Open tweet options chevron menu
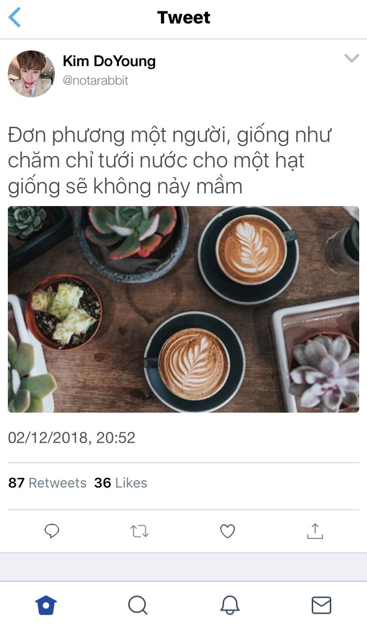 pyautogui.click(x=351, y=59)
